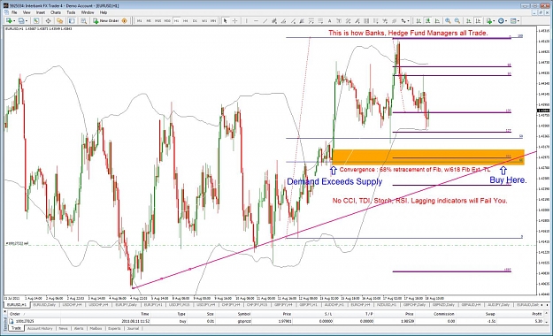Click the zoom in magnifier icon

(448, 21)
